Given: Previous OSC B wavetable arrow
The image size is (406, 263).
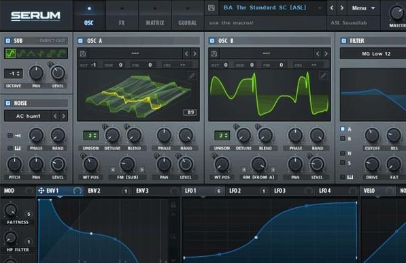Looking at the screenshot, I should (318, 54).
